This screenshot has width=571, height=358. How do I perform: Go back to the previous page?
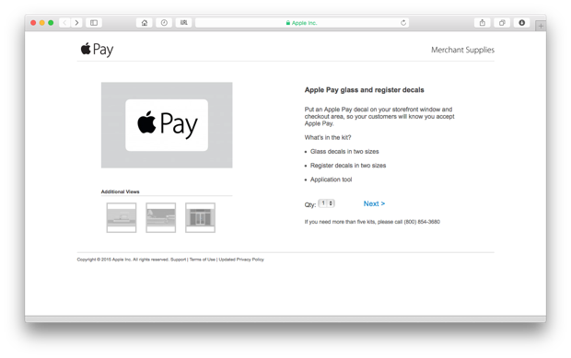coord(64,23)
